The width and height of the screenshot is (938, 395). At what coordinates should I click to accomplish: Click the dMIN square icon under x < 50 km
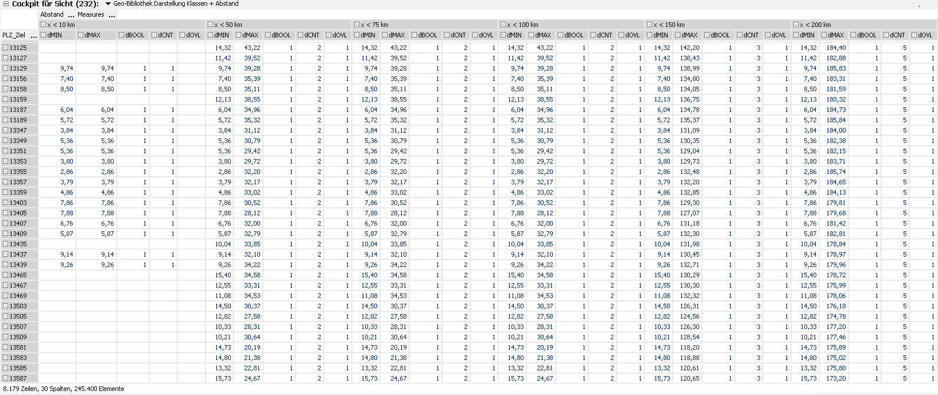pos(210,35)
